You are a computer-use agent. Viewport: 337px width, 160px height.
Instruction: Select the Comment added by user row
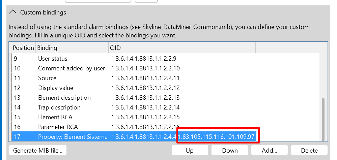click(x=166, y=68)
